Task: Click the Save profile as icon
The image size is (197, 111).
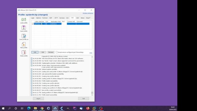Action: click(x=24, y=36)
